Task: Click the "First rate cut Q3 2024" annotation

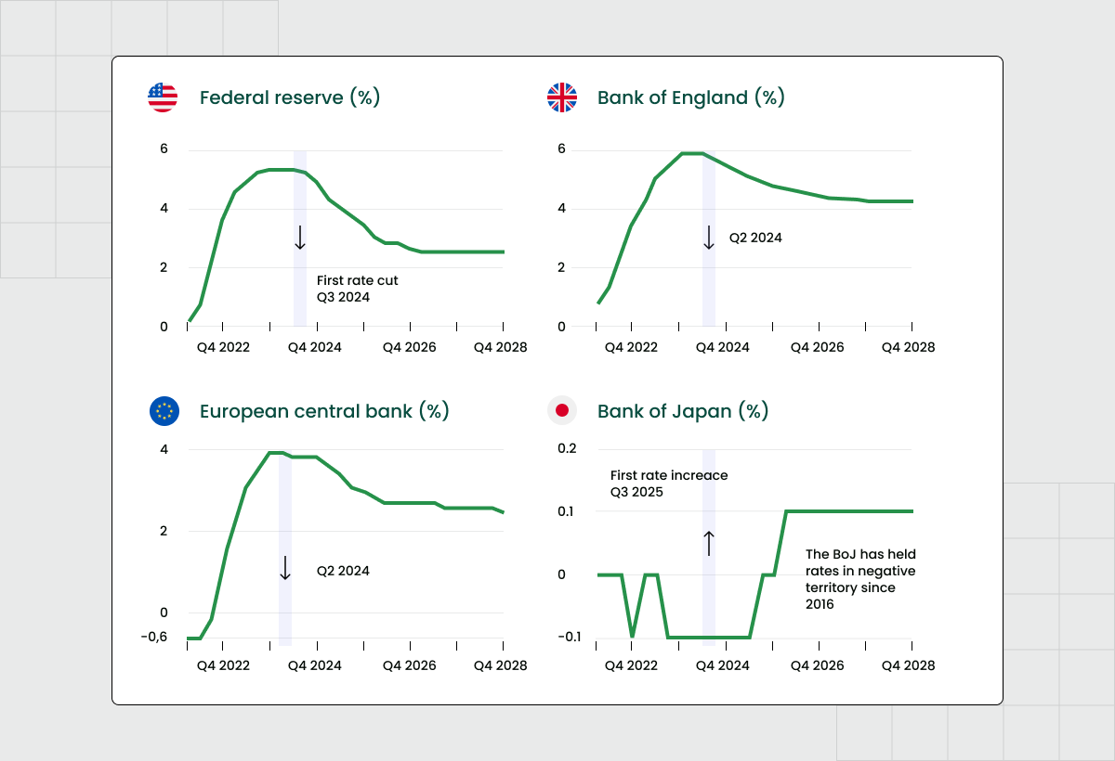Action: (357, 289)
